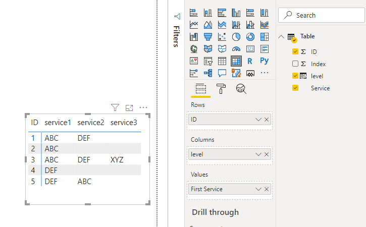Open Get more visuals ellipsis menu
Viewport: 366px width, 227px height.
pyautogui.click(x=264, y=73)
